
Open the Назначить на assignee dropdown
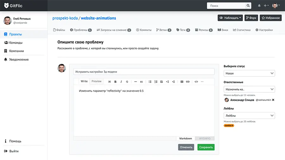(249, 89)
